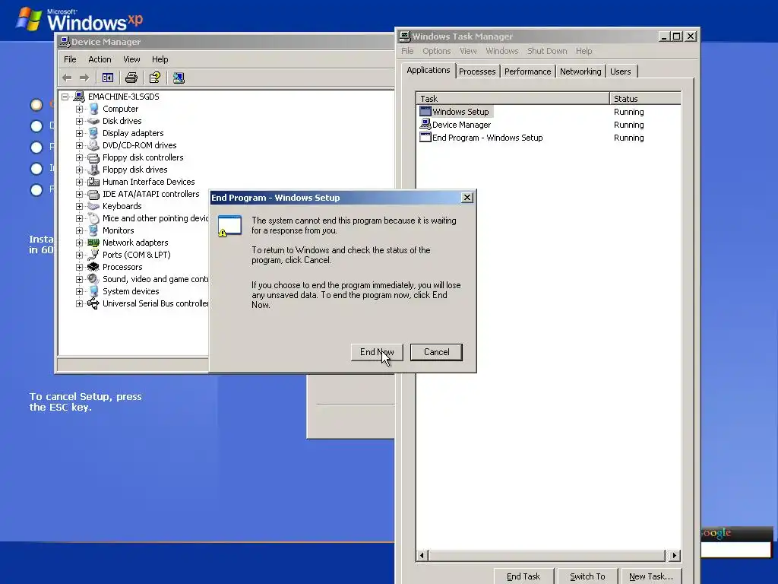
Task: Click the Forward arrow in Device Manager toolbar
Action: click(84, 78)
